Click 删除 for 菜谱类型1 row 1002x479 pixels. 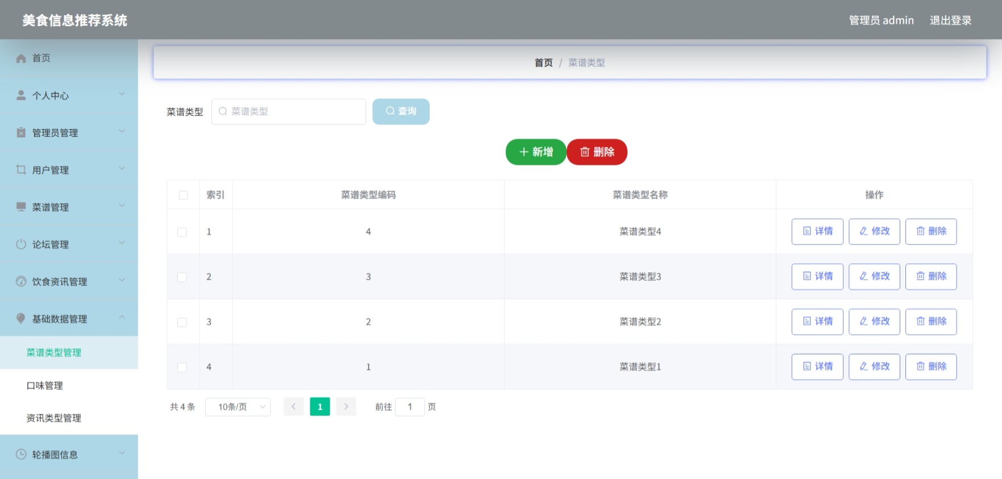coord(931,367)
